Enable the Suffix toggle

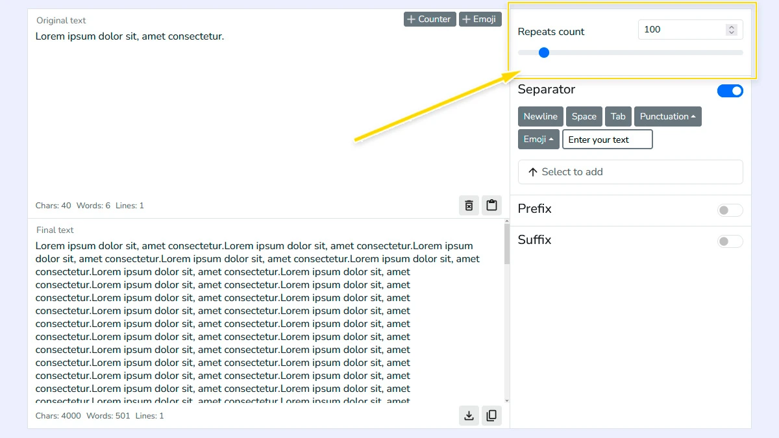coord(730,241)
